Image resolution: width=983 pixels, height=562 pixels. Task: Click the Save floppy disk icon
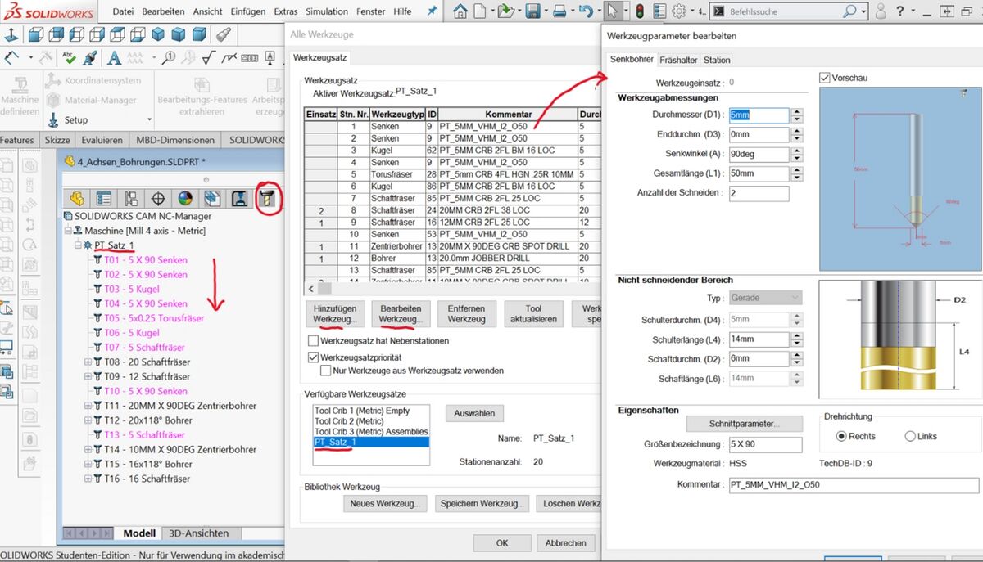click(532, 11)
